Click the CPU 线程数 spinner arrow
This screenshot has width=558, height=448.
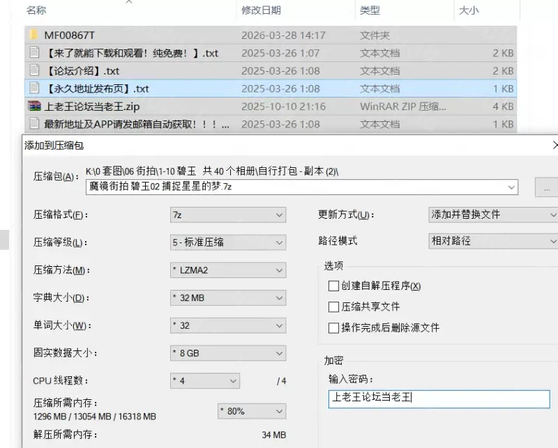tap(232, 381)
